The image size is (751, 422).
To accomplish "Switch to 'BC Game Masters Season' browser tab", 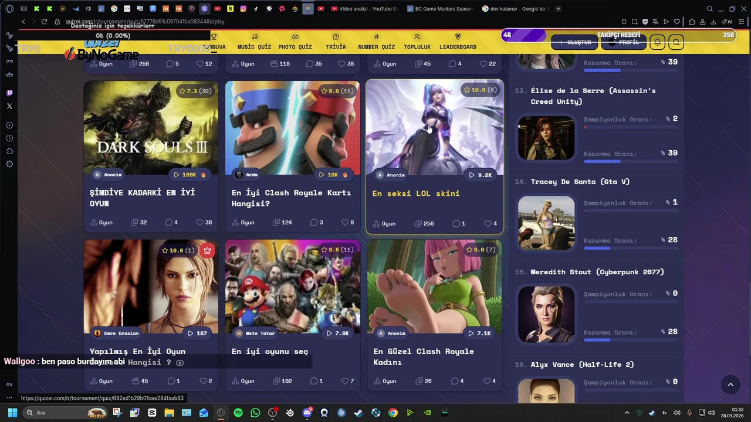I will tap(439, 9).
